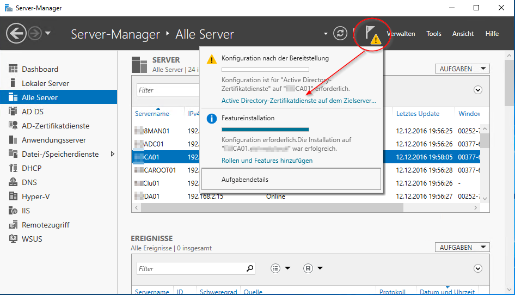Open the breadcrumb dropdown arrow left of refresh
Viewport: 515px width, 295px height.
tap(326, 34)
